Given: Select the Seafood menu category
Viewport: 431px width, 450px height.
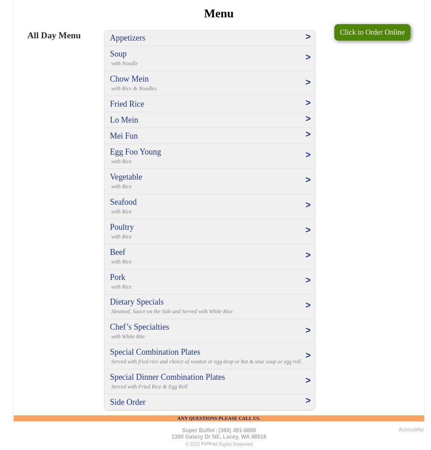Looking at the screenshot, I should tap(123, 202).
